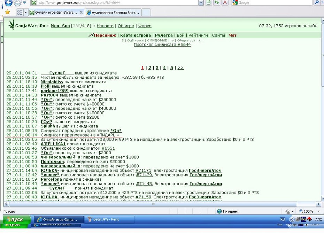Viewport: 324px width, 243px height.
Task: Click the horizontal scrollbar left arrow
Action: [x=6, y=204]
